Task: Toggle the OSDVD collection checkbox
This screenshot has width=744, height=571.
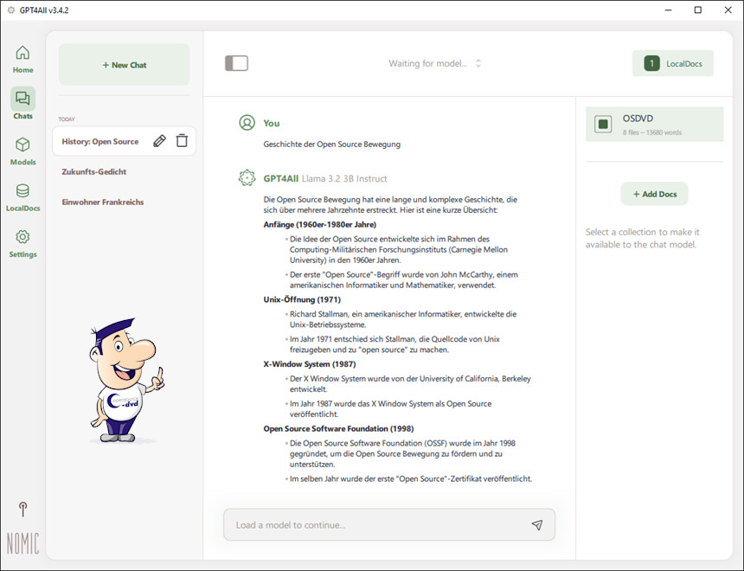Action: click(x=603, y=125)
